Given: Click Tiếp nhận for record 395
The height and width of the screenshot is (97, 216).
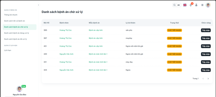Looking at the screenshot, I should (x=206, y=30).
